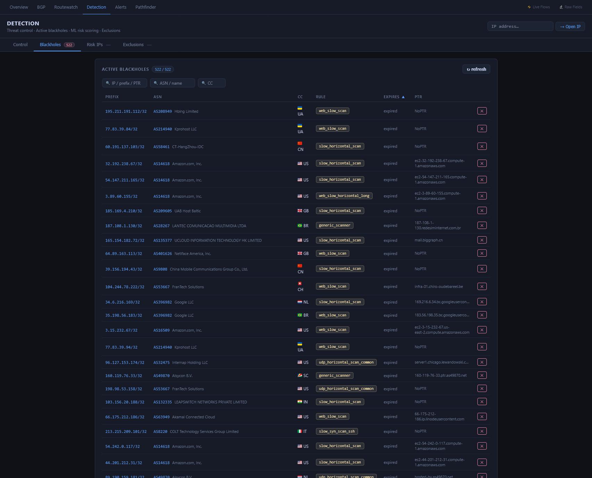Open Raw Fields panel
The image size is (592, 478).
[570, 7]
